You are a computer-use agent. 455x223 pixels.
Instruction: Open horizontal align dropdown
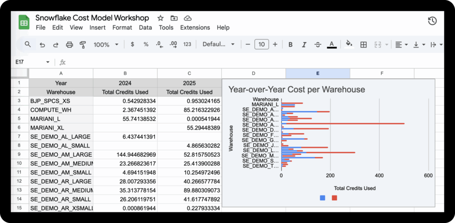(x=401, y=45)
